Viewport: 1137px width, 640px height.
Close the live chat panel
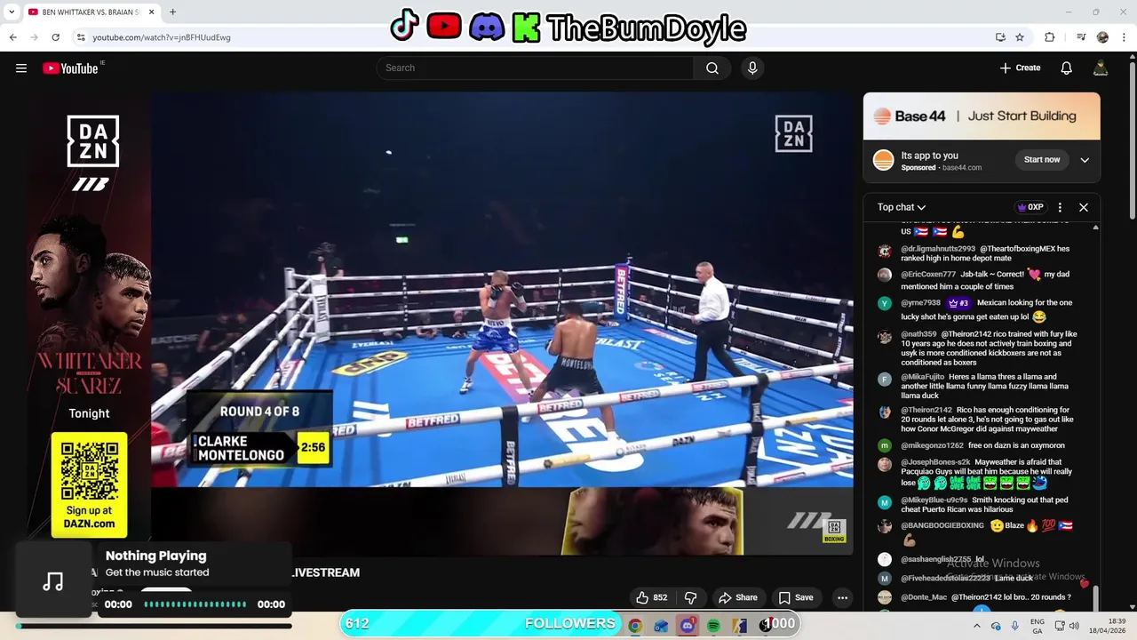coord(1084,207)
